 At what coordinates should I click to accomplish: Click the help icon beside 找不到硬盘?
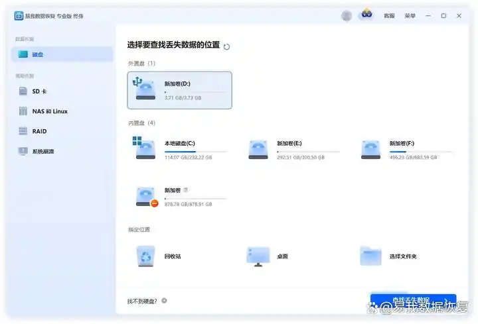coord(164,301)
